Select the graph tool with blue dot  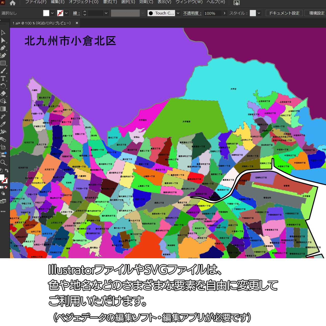point(3,155)
